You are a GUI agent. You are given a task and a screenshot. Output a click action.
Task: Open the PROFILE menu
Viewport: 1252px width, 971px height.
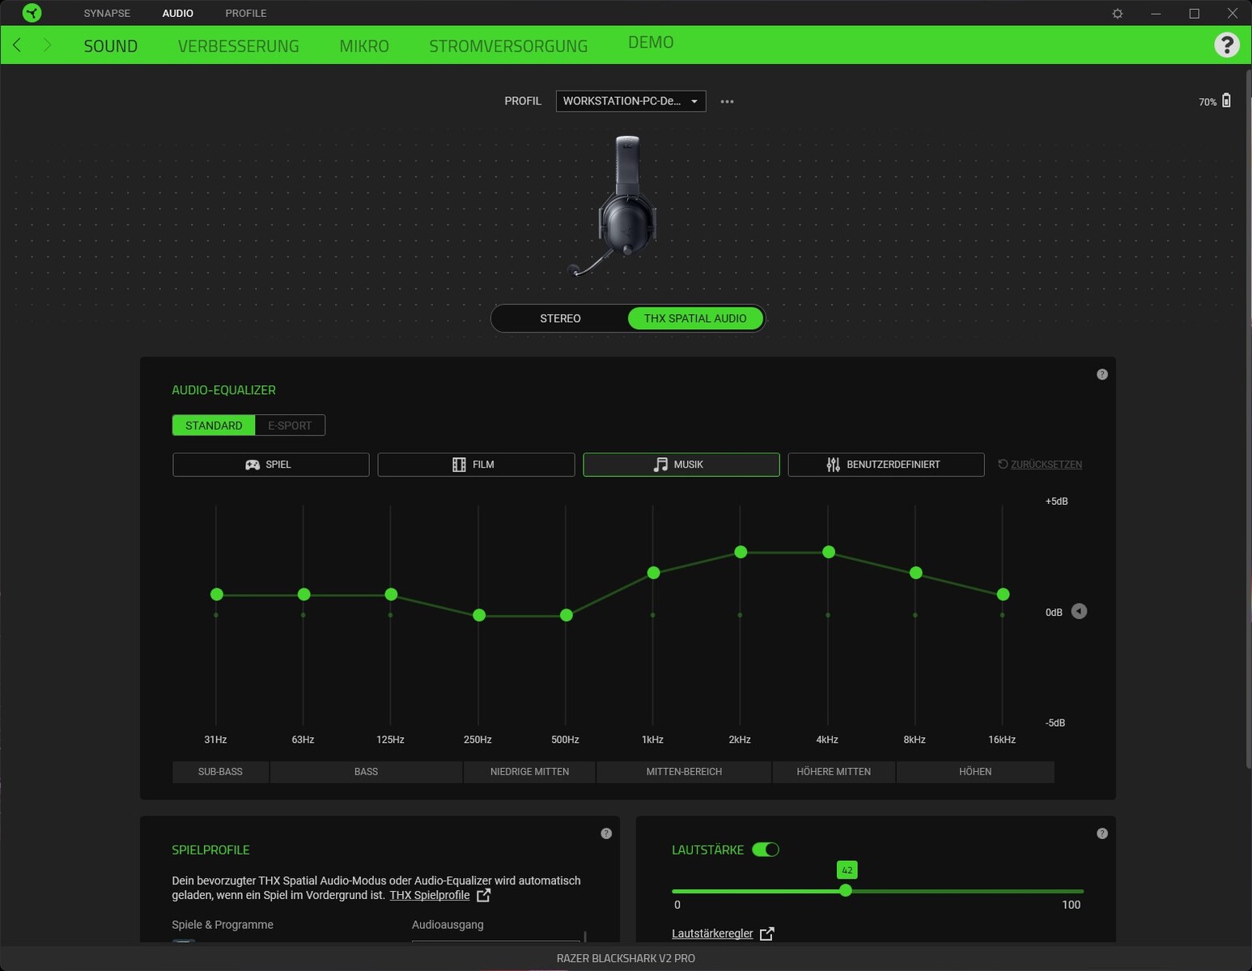[x=245, y=13]
